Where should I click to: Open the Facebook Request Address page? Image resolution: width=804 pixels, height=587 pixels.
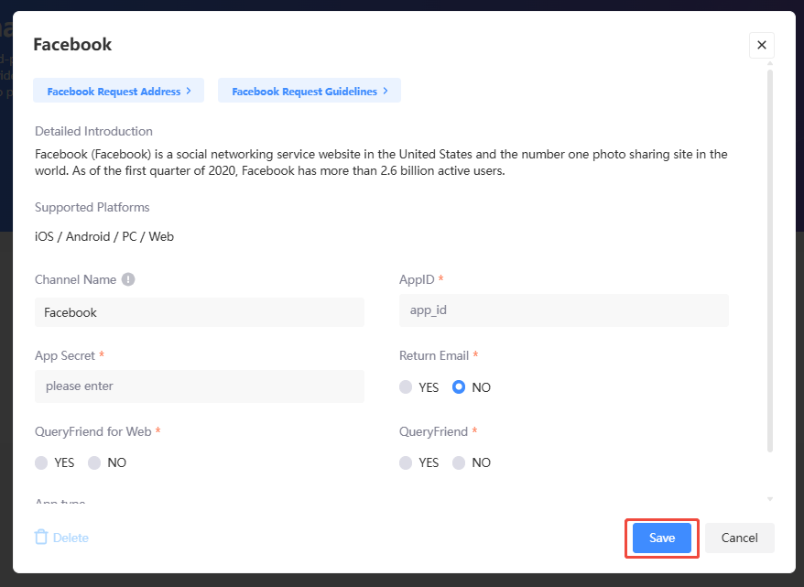[118, 90]
